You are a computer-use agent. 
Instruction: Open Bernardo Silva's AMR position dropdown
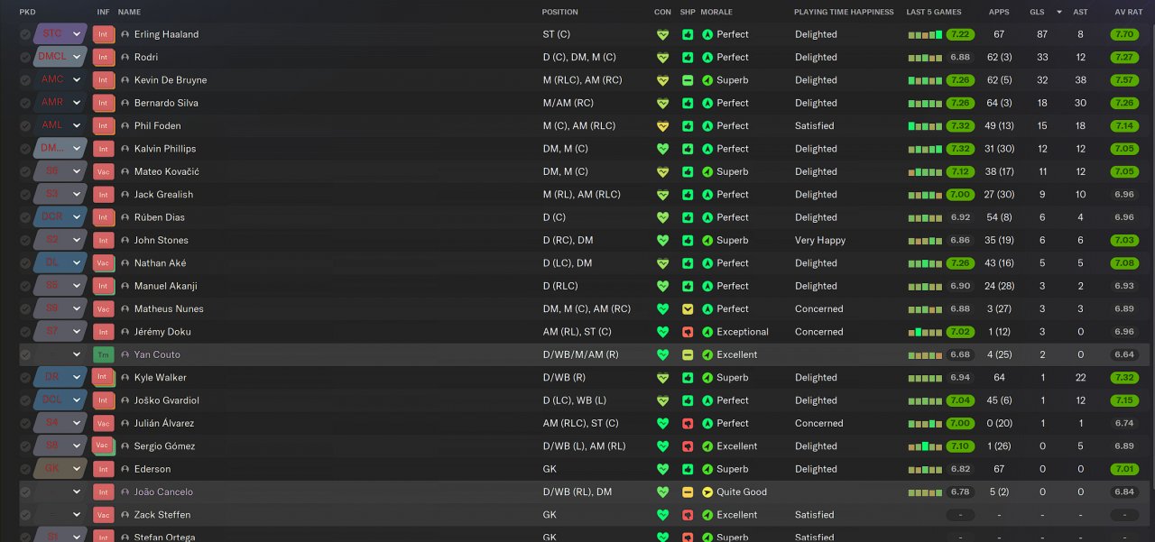coord(77,103)
